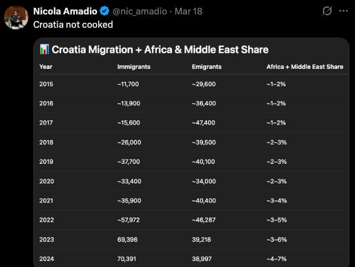Click the Mar 18 timestamp
Image resolution: width=355 pixels, height=267 pixels.
[189, 11]
